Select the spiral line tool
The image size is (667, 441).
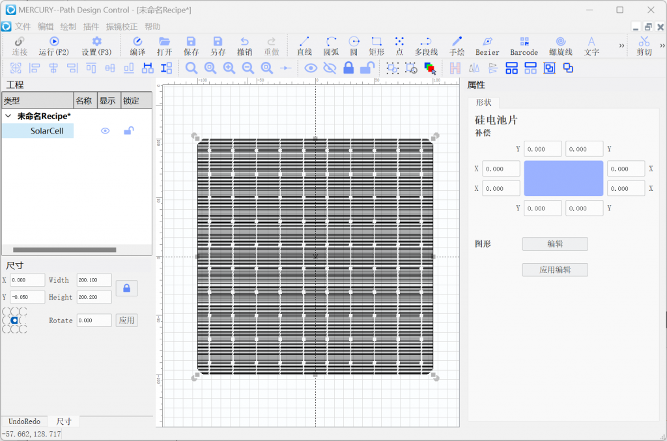click(561, 46)
